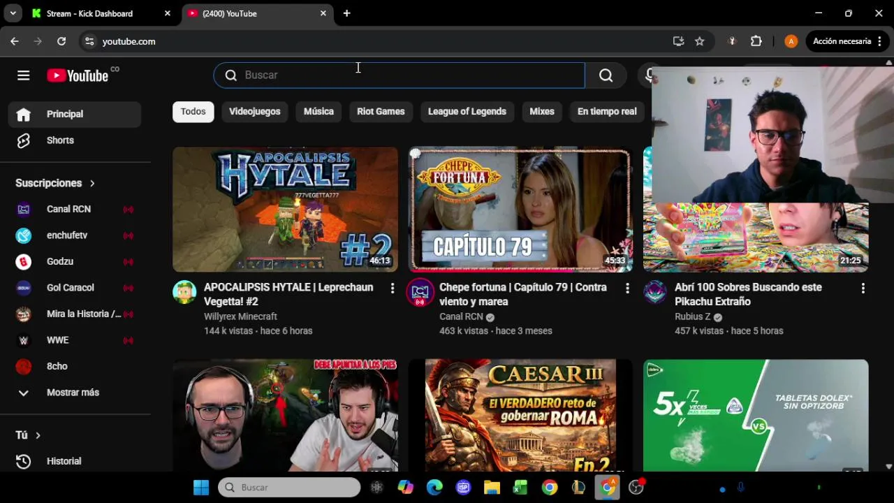Reload the page in Chrome
Image resolution: width=894 pixels, height=503 pixels.
pos(61,41)
